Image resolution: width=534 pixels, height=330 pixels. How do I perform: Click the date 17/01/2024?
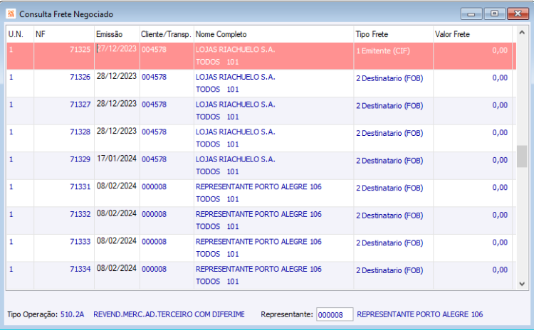(x=117, y=159)
